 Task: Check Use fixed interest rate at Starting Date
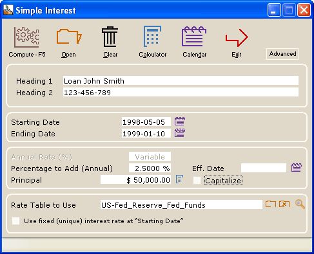click(x=16, y=221)
